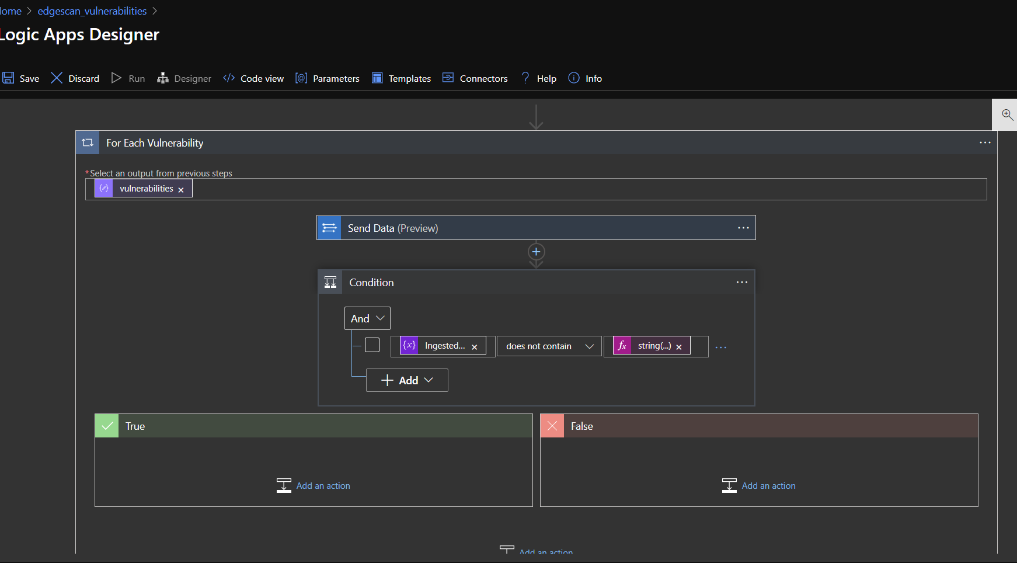The width and height of the screenshot is (1017, 563).
Task: Click the Condition step icon
Action: (330, 282)
